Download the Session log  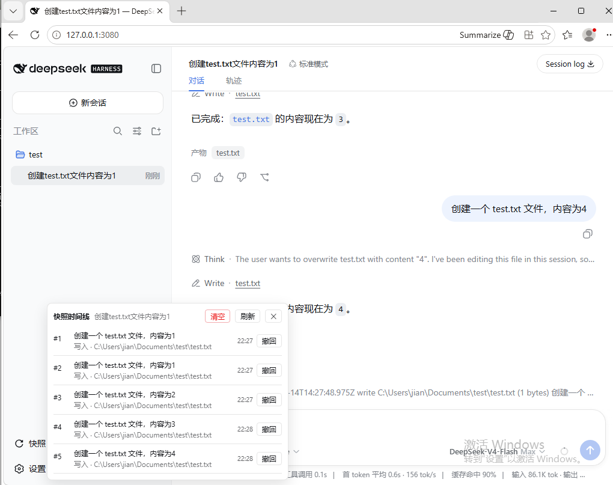tap(570, 64)
